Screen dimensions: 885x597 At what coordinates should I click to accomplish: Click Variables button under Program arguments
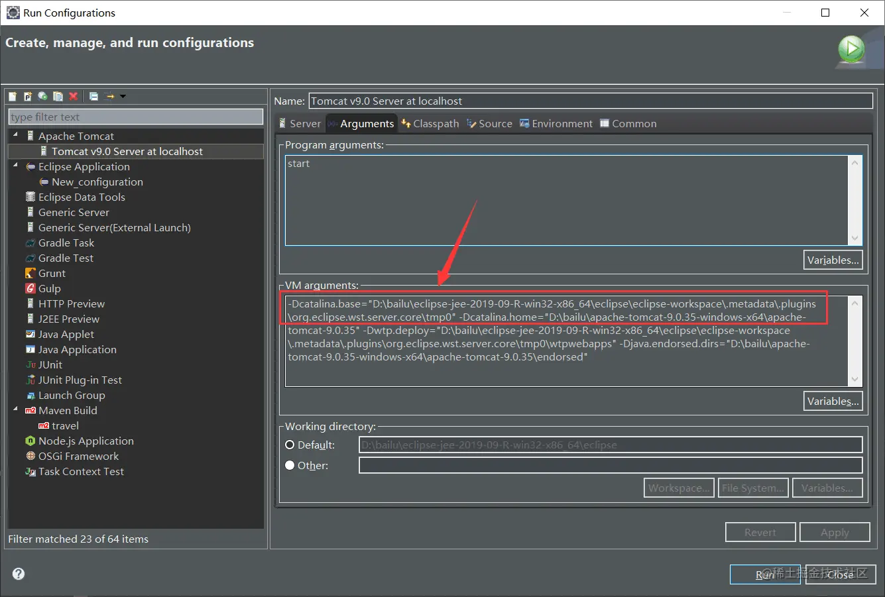tap(833, 260)
